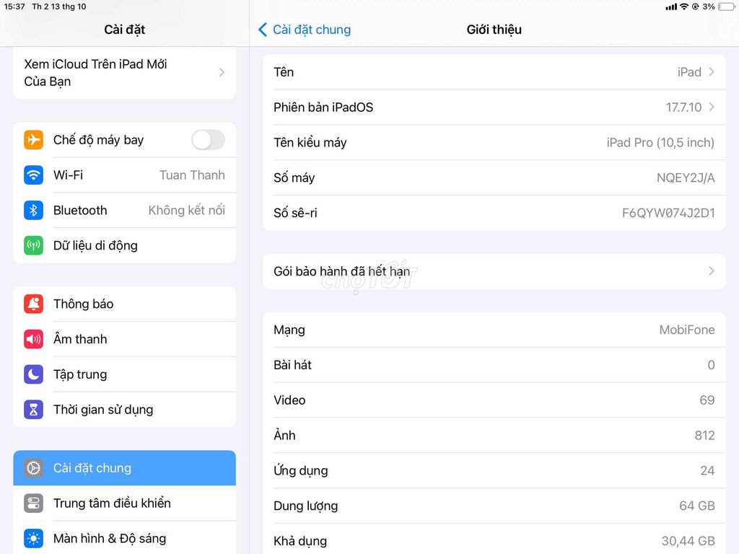Tap the Cài đặt sidebar title
This screenshot has width=739, height=554.
[x=124, y=30]
